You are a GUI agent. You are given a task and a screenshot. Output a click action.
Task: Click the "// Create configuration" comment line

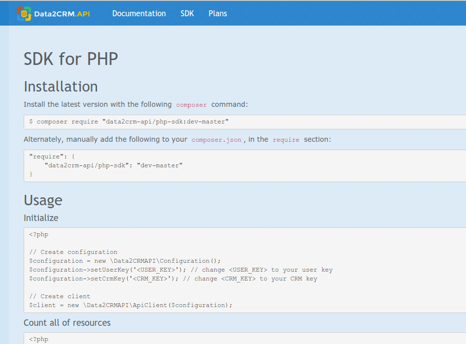click(x=73, y=252)
